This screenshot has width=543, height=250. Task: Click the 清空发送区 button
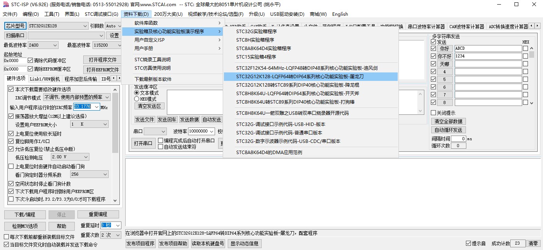click(x=150, y=106)
